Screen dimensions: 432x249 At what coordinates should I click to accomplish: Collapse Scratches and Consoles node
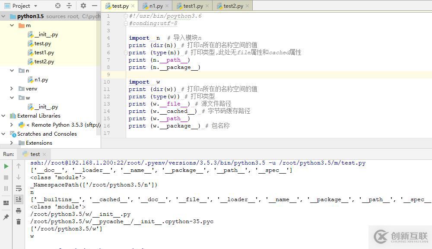[x=3, y=134]
